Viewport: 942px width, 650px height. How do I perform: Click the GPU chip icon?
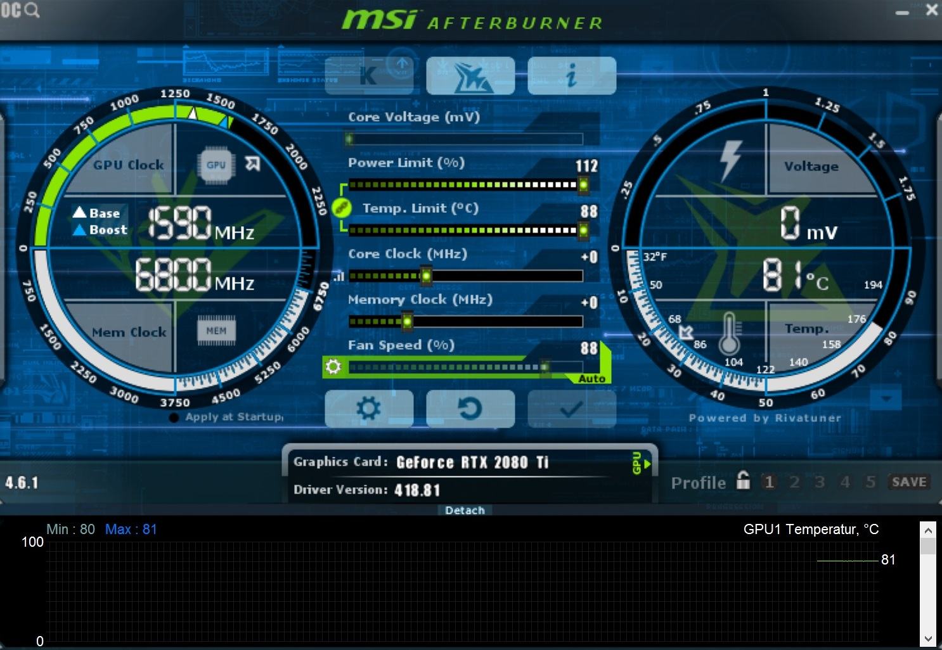click(x=216, y=165)
